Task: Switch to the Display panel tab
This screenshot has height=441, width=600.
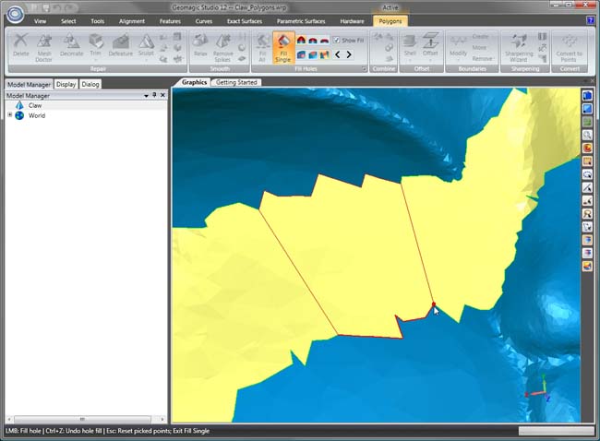Action: 66,84
